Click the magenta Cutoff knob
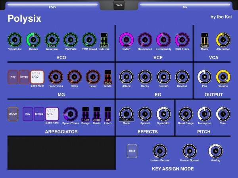This screenshot has width=238, height=178. 127,40
